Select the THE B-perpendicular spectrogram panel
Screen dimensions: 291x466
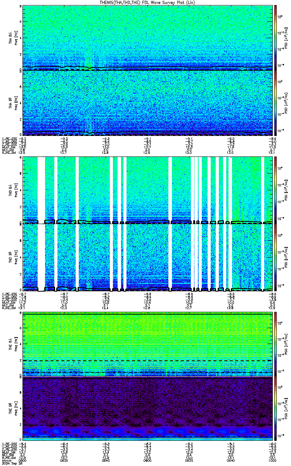[147, 344]
